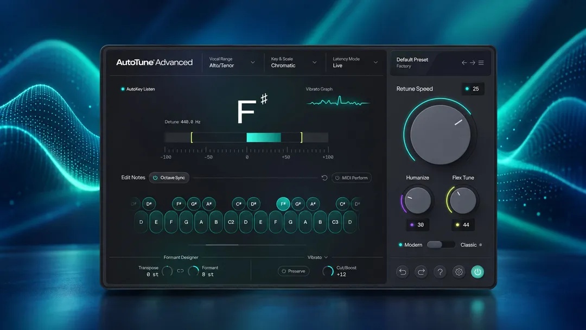This screenshot has height=330, width=586.
Task: Click the AutoTune Advanced logo
Action: coord(154,62)
